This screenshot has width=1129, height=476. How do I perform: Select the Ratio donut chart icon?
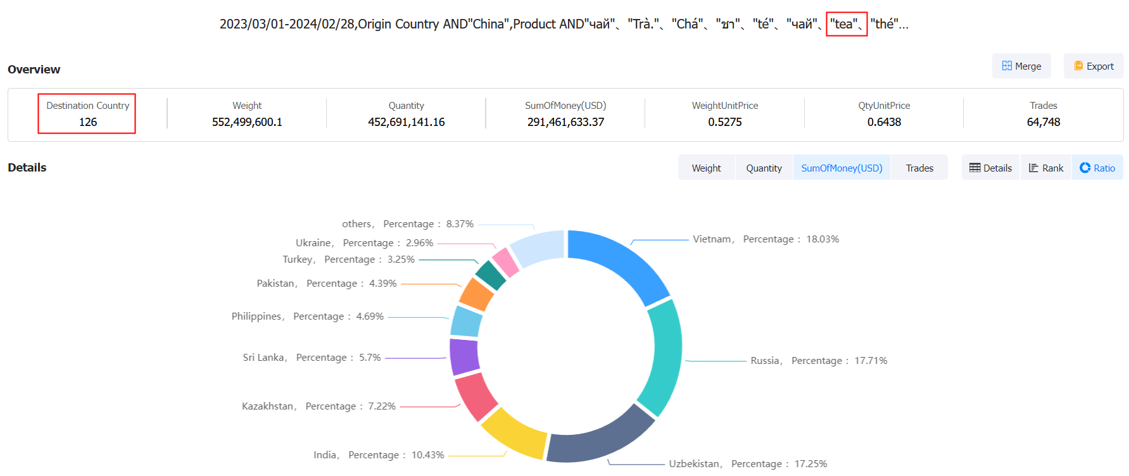click(1085, 168)
